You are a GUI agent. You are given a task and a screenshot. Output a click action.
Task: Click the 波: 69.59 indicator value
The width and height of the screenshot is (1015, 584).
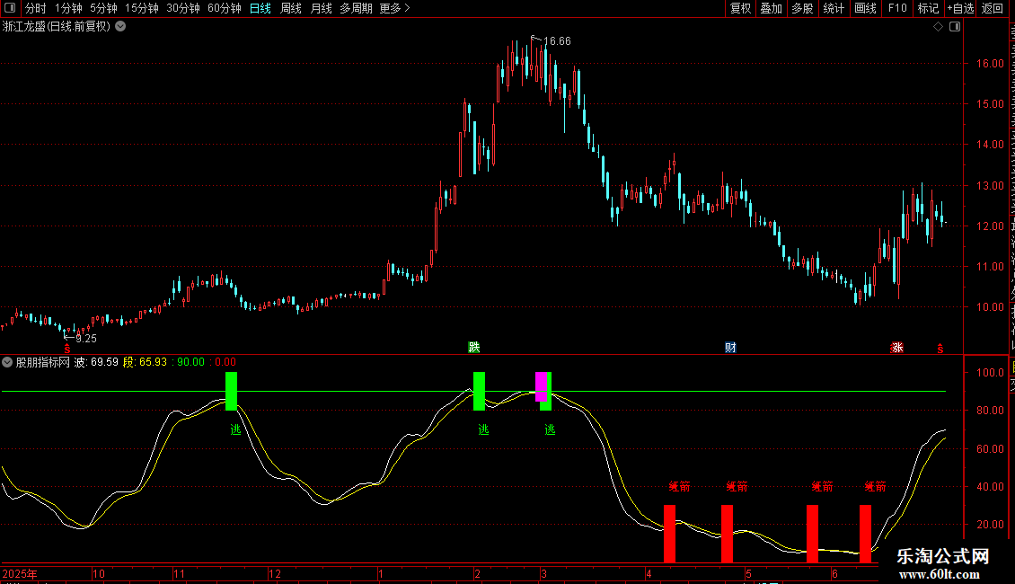click(x=96, y=363)
